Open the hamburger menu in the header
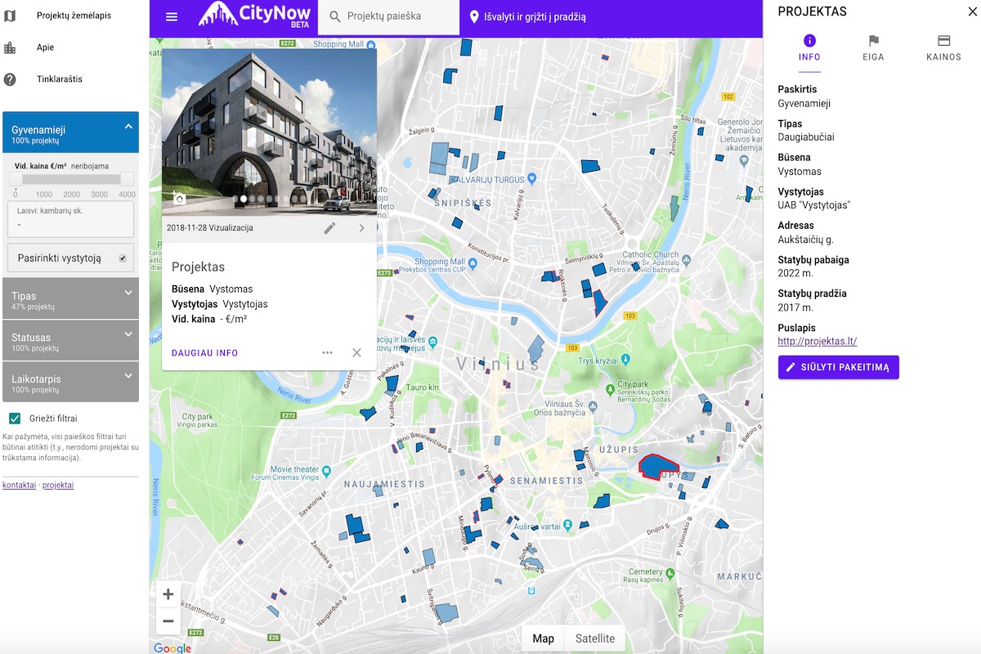 172,17
